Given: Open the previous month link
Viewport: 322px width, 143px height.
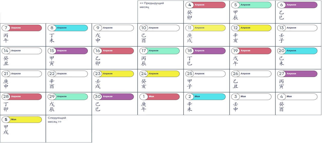Looking at the screenshot, I should pyautogui.click(x=152, y=5).
